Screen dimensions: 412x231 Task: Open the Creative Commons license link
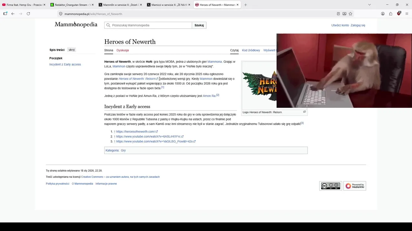[120, 177]
